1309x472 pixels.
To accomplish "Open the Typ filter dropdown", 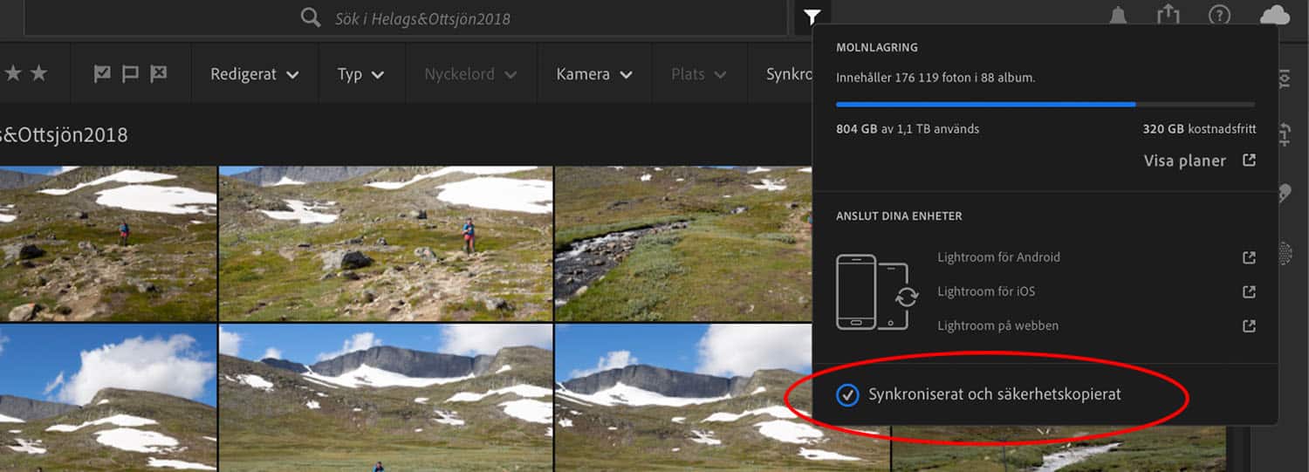I will point(360,74).
